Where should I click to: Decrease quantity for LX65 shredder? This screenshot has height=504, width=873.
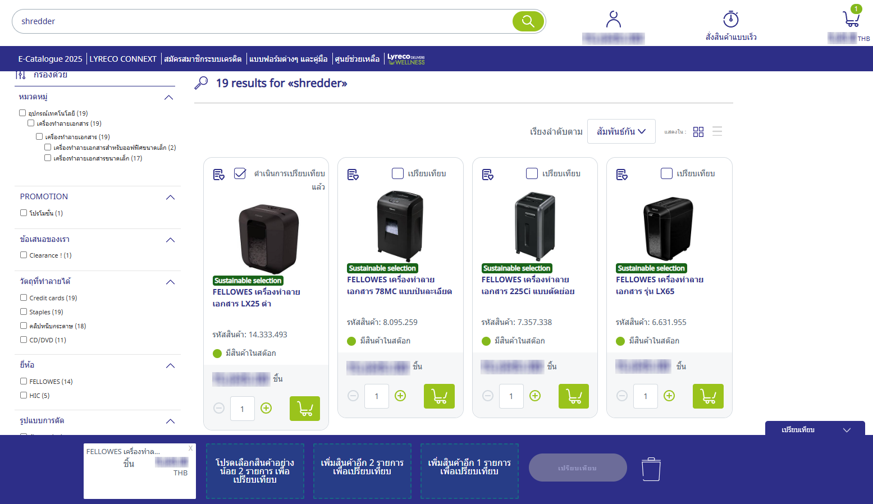point(622,396)
